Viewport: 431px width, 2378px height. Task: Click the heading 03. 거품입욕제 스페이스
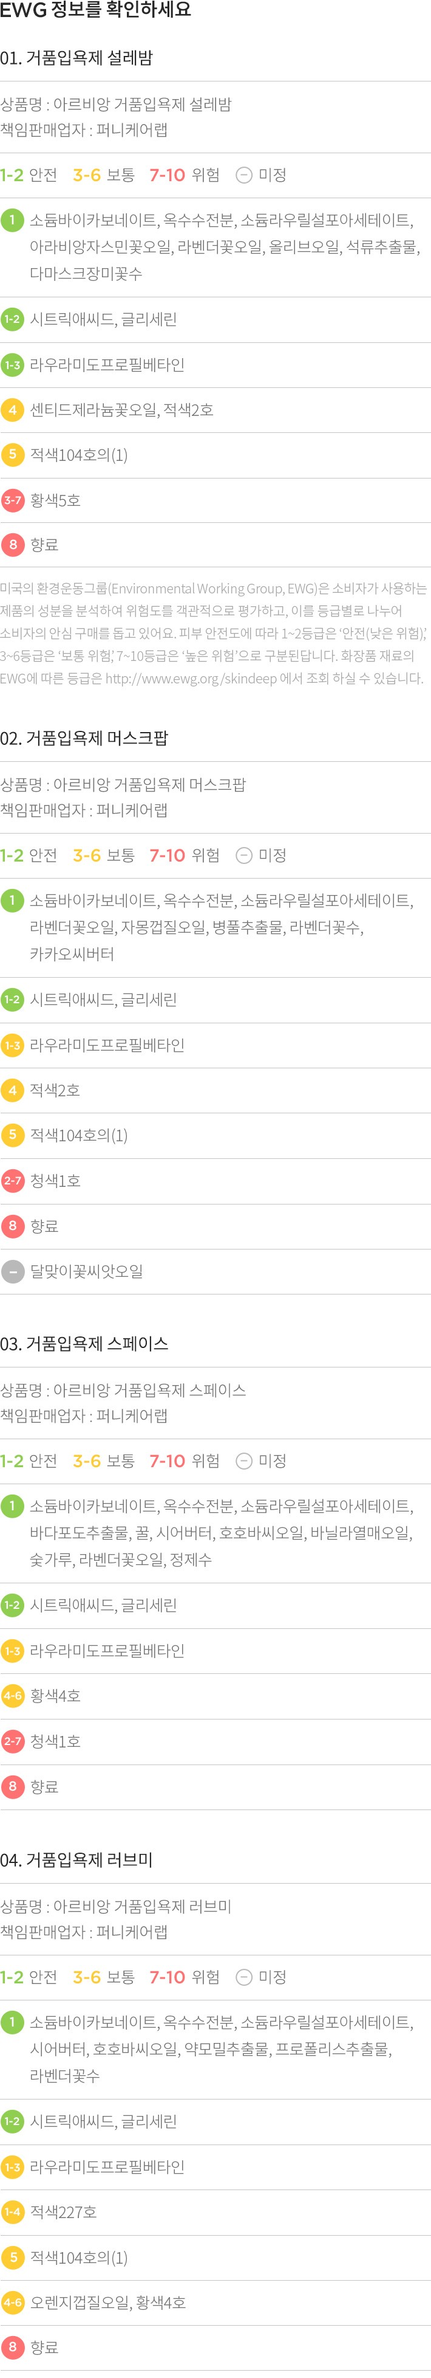point(84,1343)
